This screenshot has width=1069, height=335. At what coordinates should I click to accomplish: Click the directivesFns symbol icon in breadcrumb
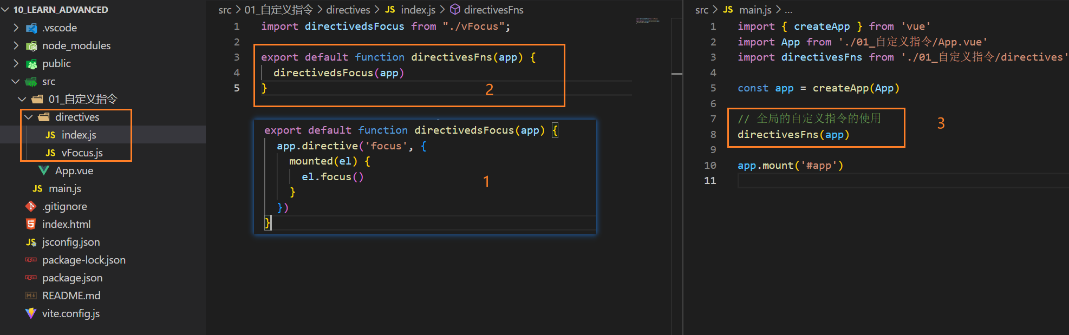455,10
